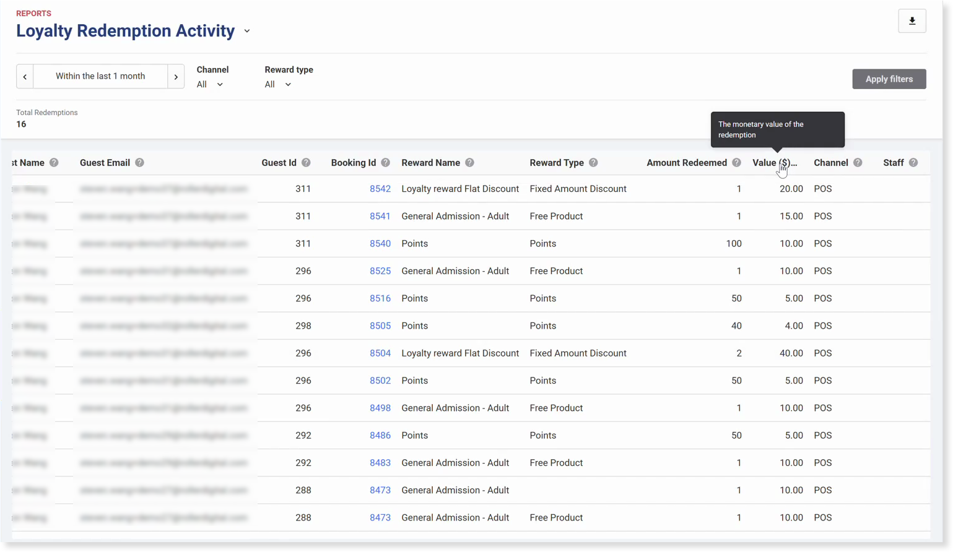Open booking 8486 link
Viewport: 953px width, 552px height.
[380, 436]
